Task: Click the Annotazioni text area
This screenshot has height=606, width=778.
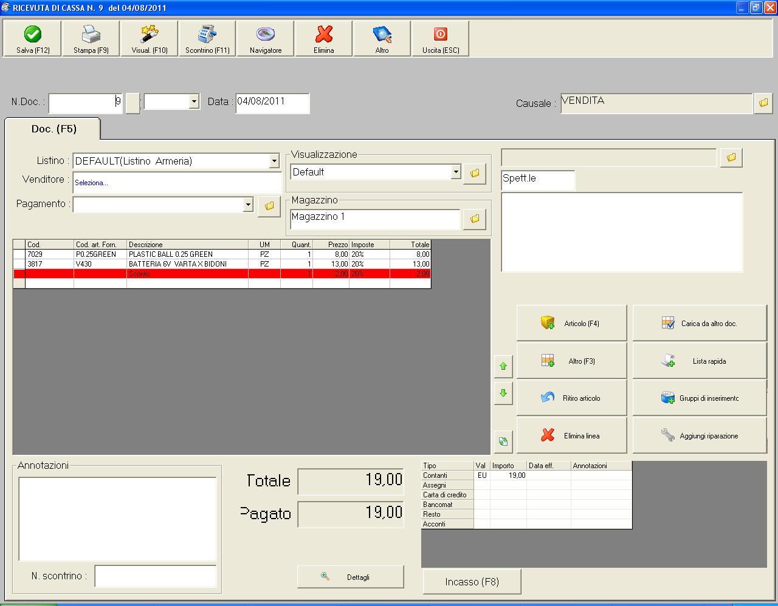Action: pyautogui.click(x=118, y=519)
